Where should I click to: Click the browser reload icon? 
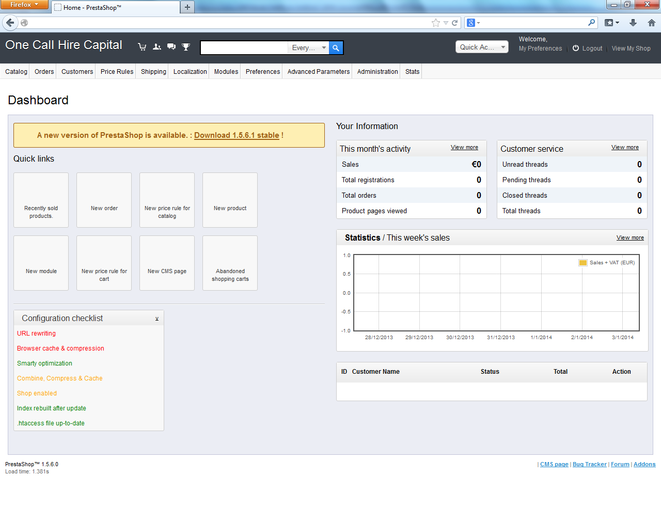click(455, 23)
